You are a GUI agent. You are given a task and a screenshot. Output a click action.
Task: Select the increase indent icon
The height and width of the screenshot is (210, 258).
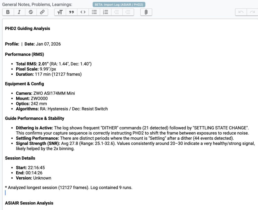point(128,12)
